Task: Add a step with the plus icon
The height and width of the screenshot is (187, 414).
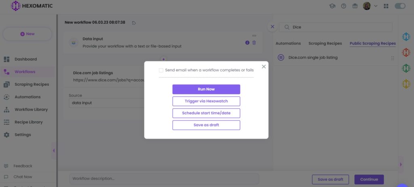Action: (x=163, y=59)
